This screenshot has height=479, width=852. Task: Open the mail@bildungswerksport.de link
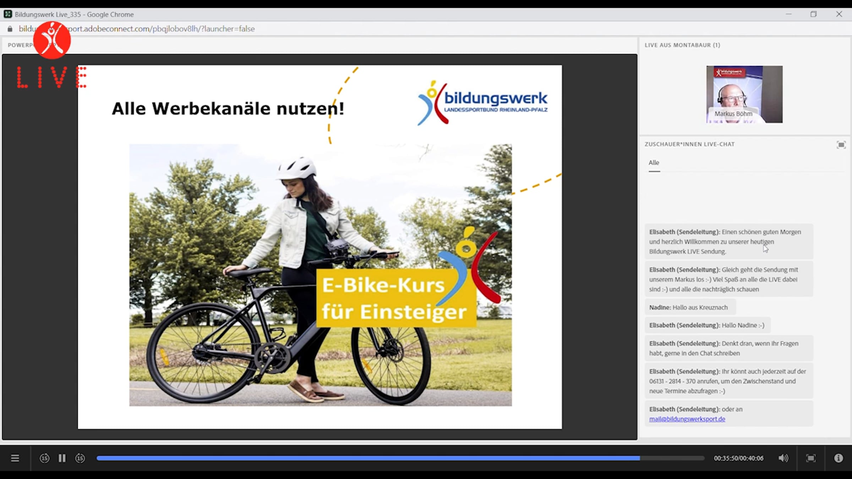click(687, 419)
